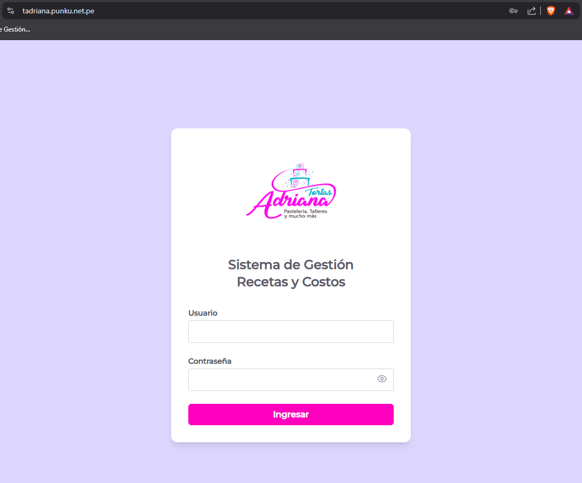Click the share page icon
This screenshot has height=483, width=582.
[x=532, y=11]
